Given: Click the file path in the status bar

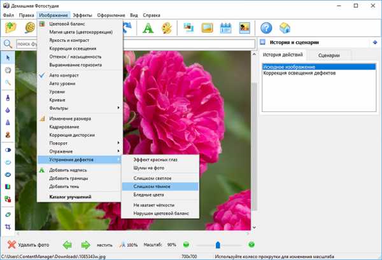Looking at the screenshot, I should click(x=53, y=257).
